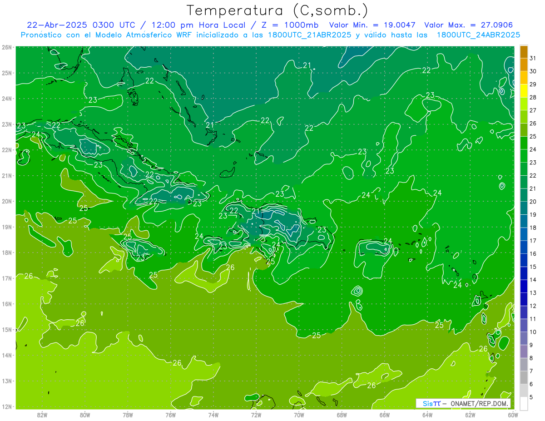The width and height of the screenshot is (545, 421).
Task: Click the color scale label '20'
Action: pos(533,202)
